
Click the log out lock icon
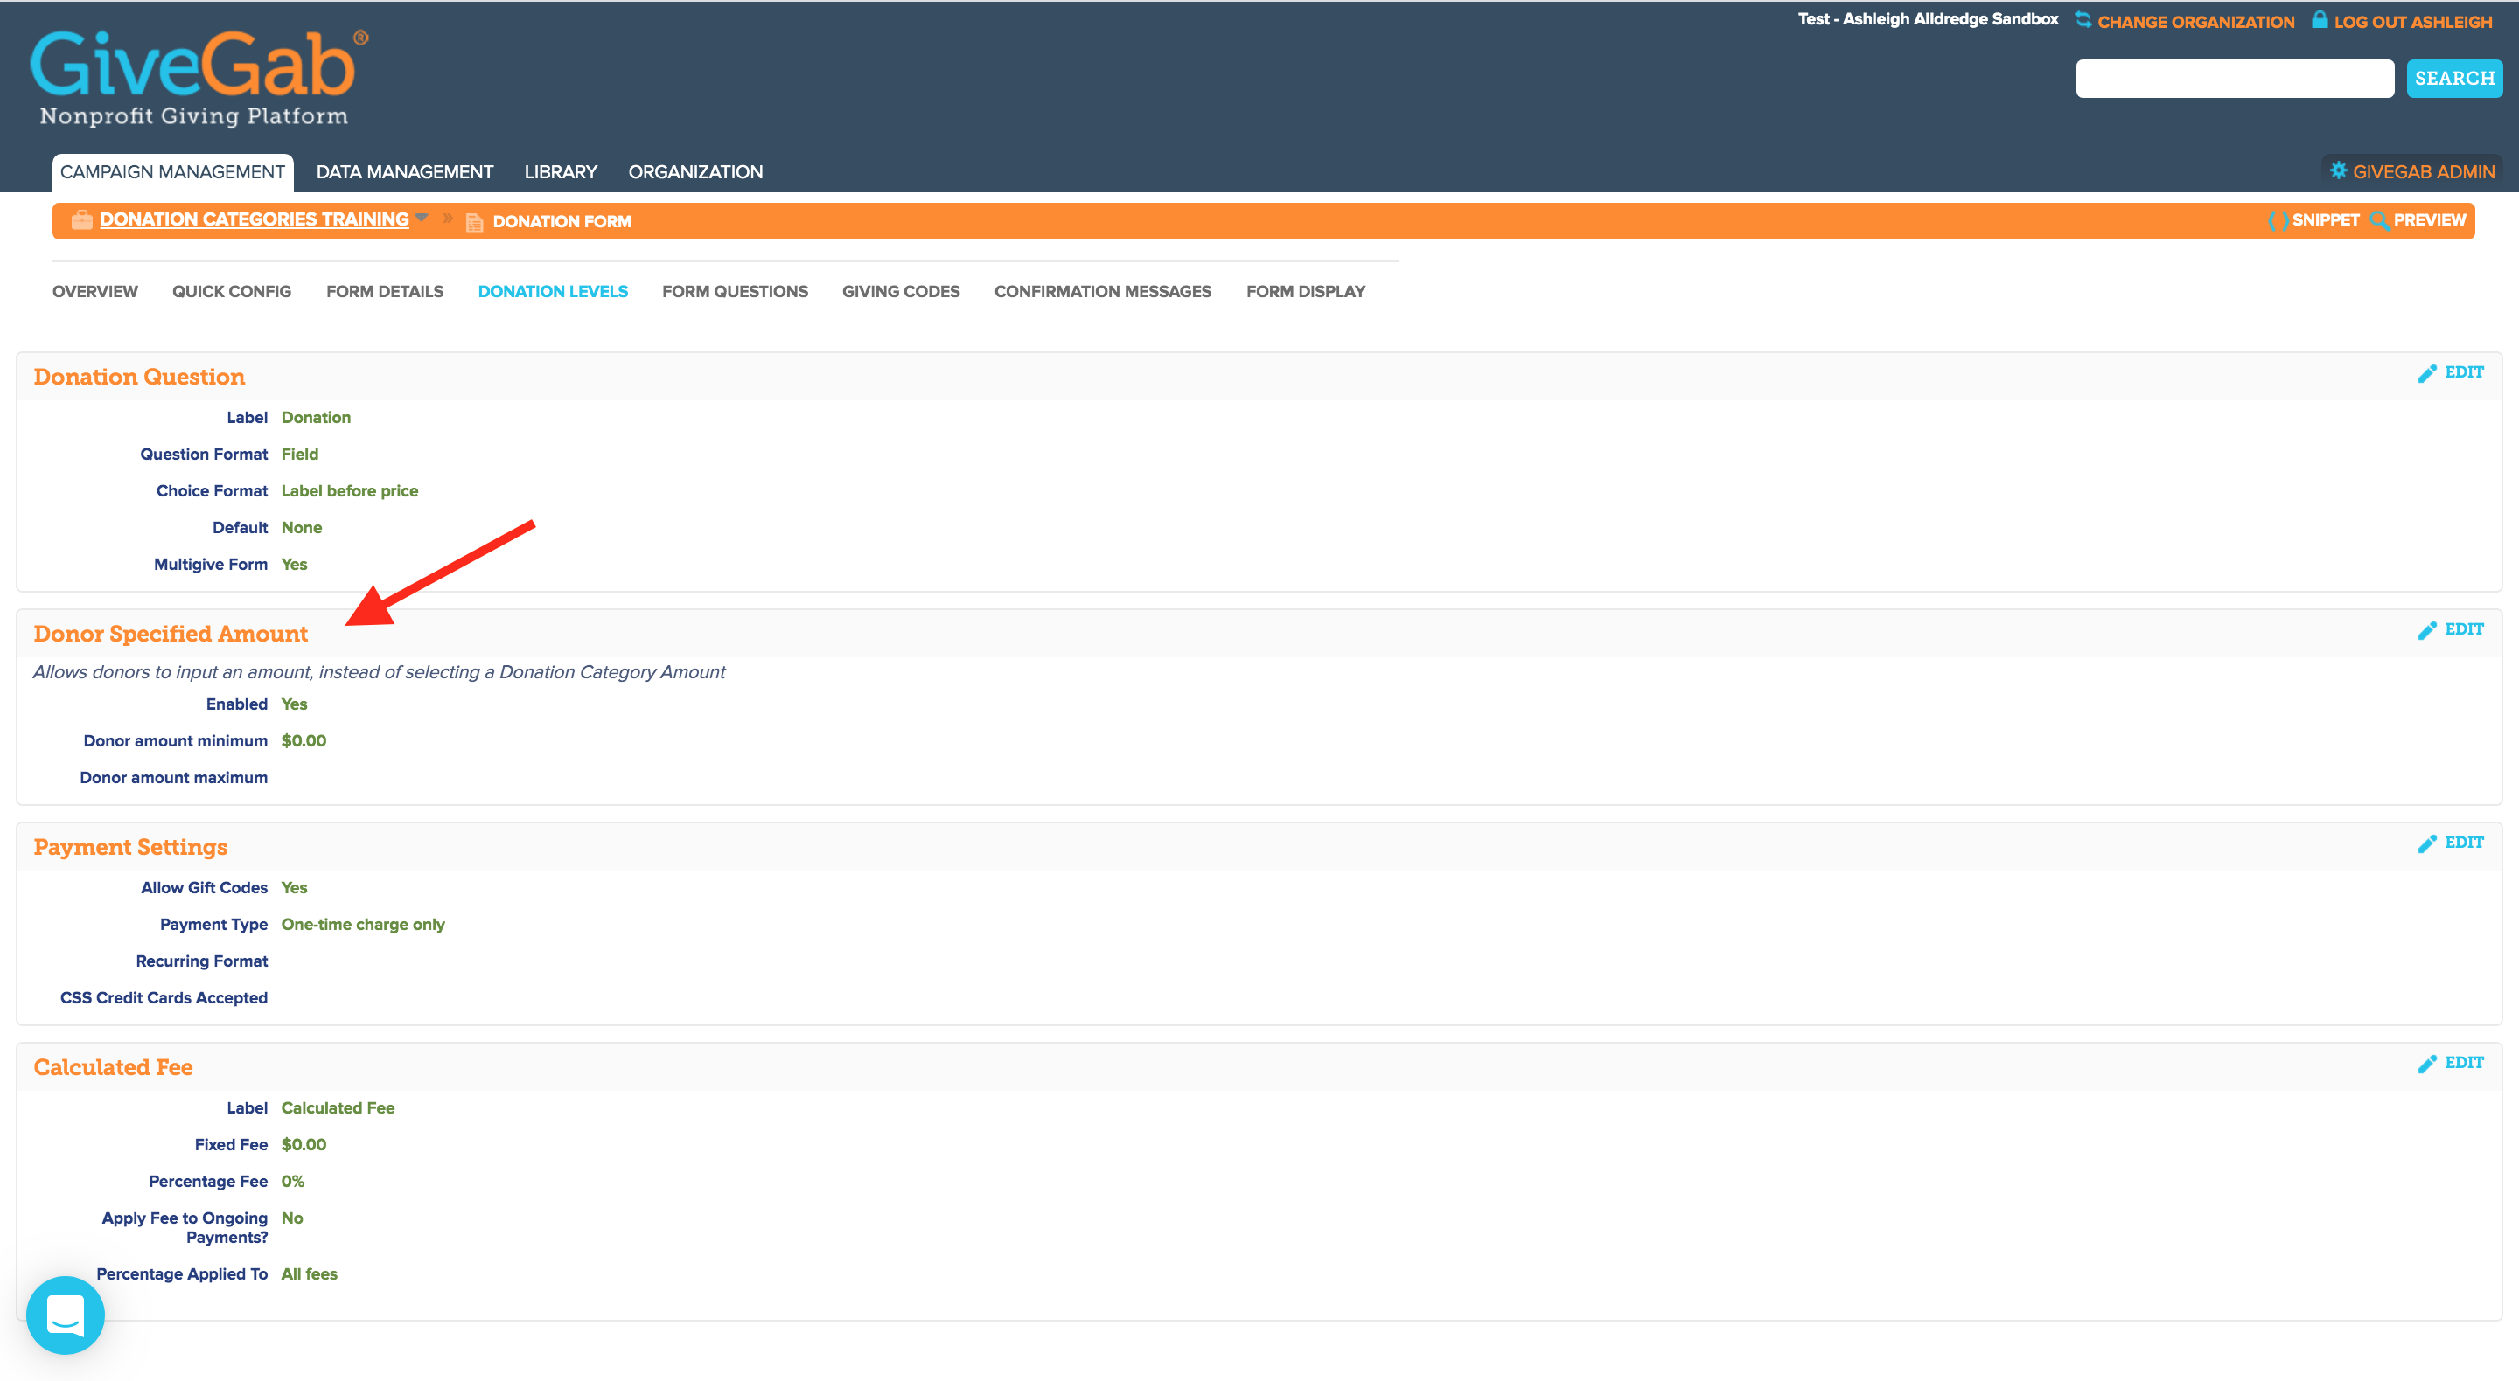point(2320,18)
